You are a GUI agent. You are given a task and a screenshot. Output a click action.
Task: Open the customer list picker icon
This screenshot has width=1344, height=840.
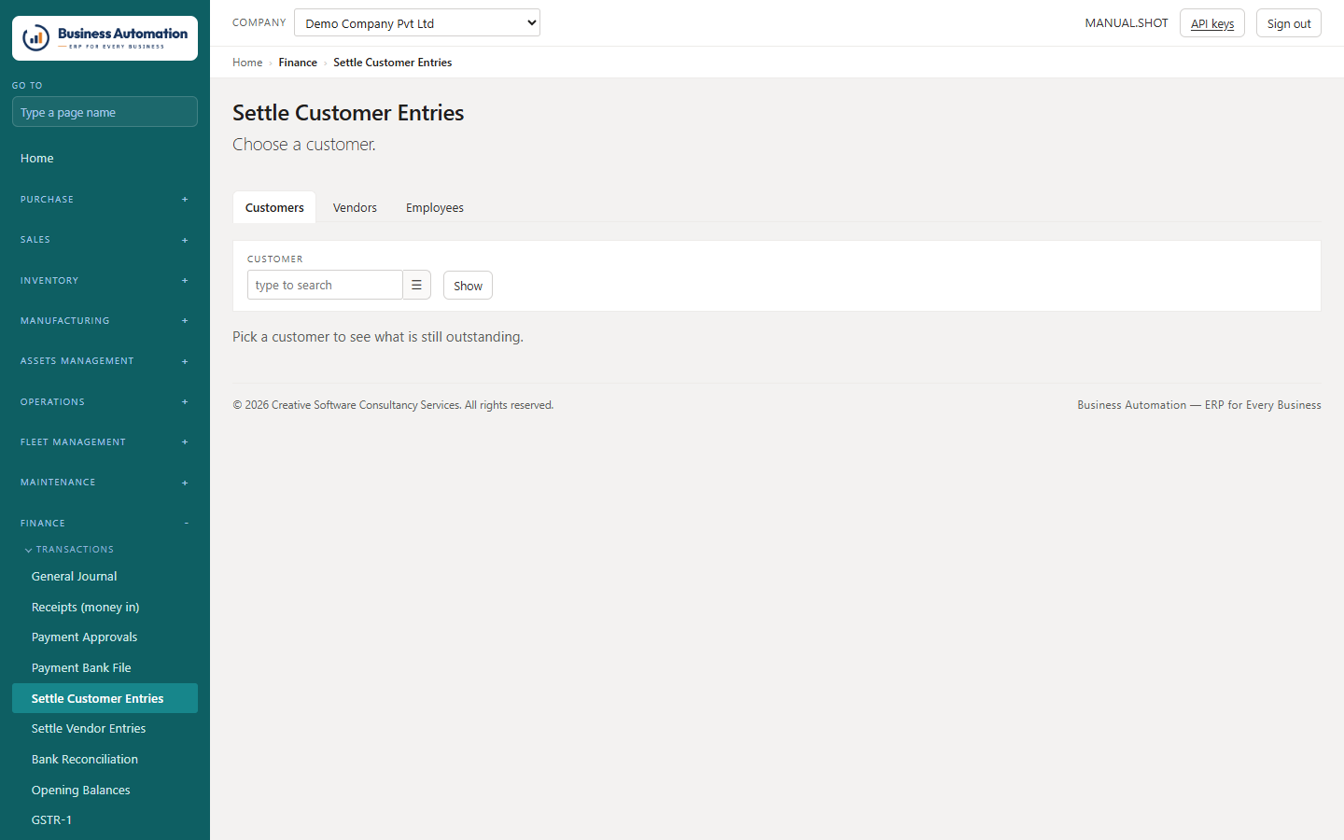point(416,286)
